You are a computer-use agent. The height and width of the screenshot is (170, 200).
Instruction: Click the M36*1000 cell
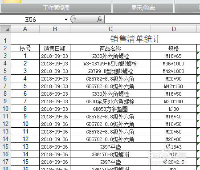coord(174,63)
